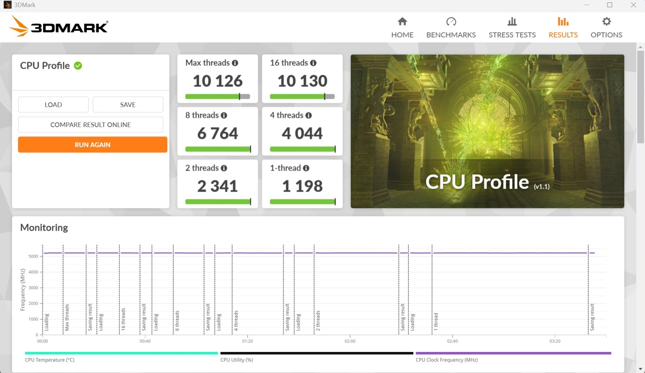Toggle the CPU Utility legend series
Image resolution: width=645 pixels, height=373 pixels.
tap(316, 357)
